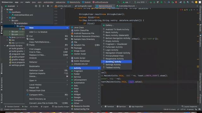Select Bottom Navigation Activity template
202x113 pixels.
click(x=116, y=38)
